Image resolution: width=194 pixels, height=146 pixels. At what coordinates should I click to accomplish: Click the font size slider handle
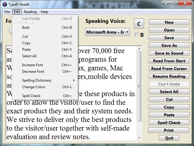11,31
